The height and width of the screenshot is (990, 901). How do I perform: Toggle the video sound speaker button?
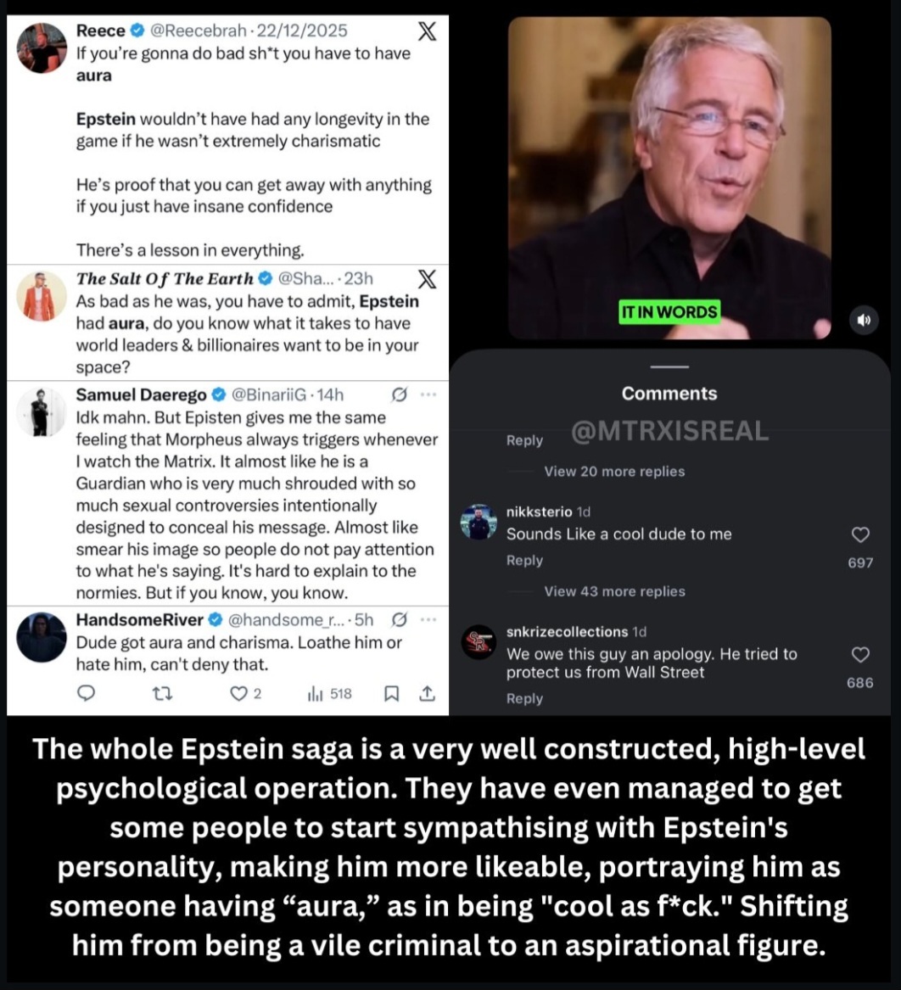863,320
